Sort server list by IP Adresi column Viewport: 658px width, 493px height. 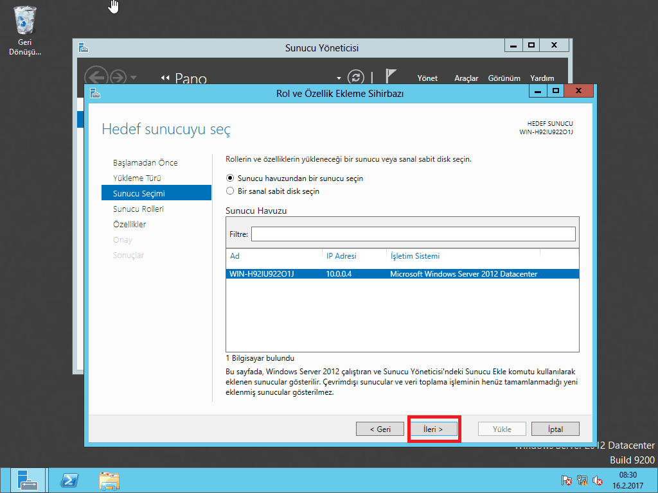click(341, 256)
